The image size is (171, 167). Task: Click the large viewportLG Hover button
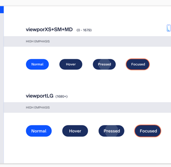pos(75,131)
